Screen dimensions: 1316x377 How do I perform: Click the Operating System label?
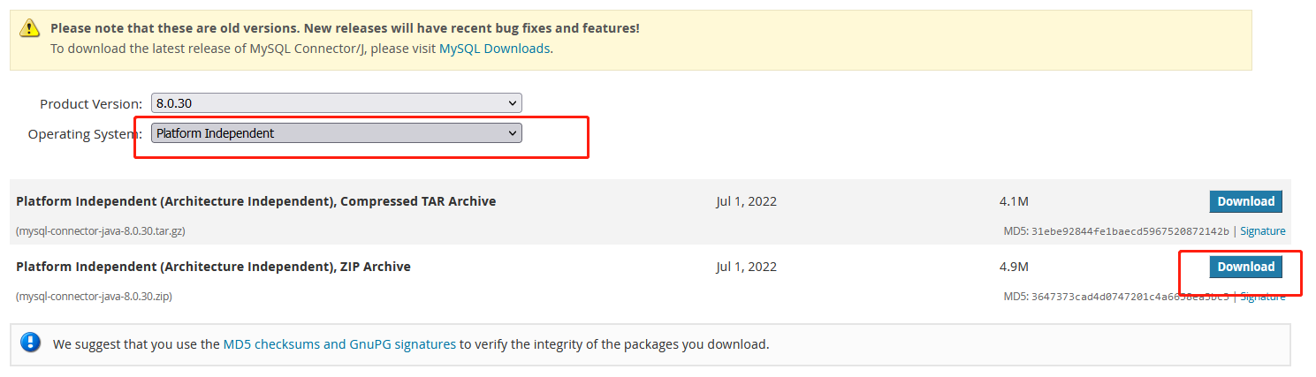coord(84,134)
